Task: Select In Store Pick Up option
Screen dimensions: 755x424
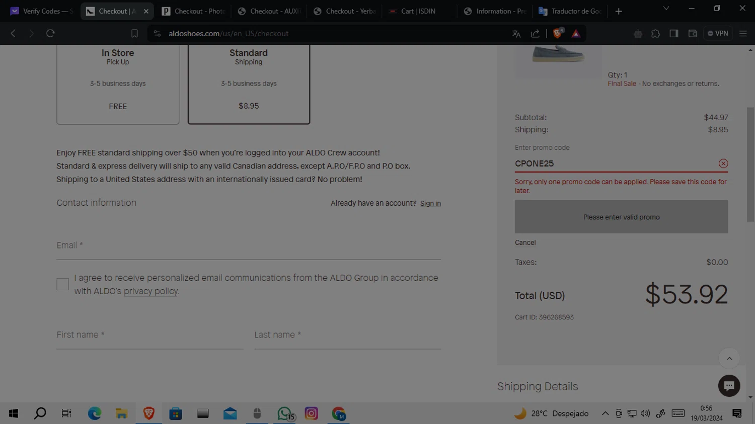Action: click(118, 84)
